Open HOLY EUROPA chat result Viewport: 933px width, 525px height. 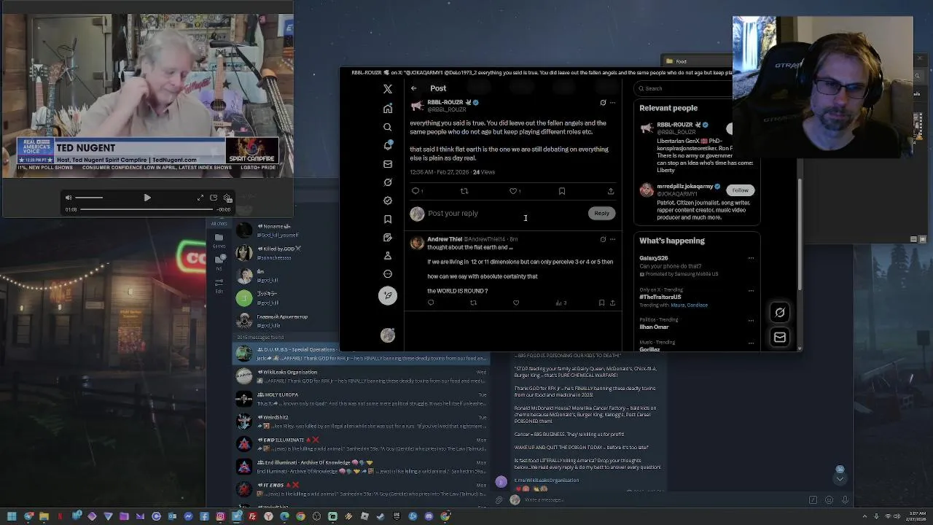(x=361, y=399)
